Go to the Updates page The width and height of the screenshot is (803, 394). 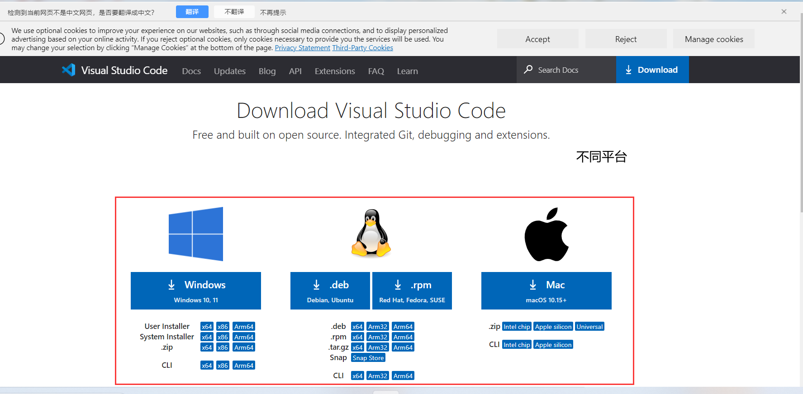coord(230,71)
